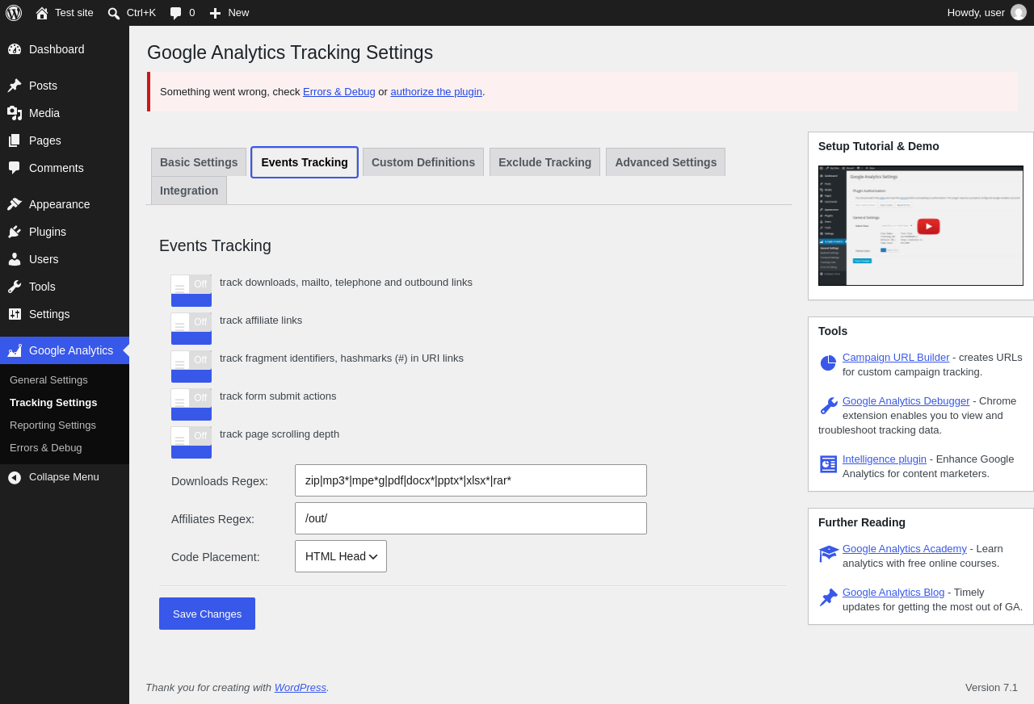Open Errors & Debug submenu item
1034x704 pixels.
coord(45,447)
